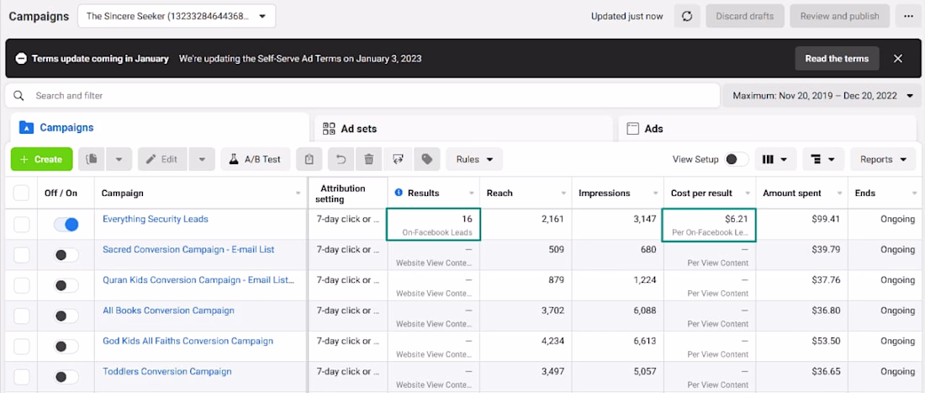The image size is (925, 393).
Task: Expand the duplicate button dropdown arrow
Action: tap(119, 159)
